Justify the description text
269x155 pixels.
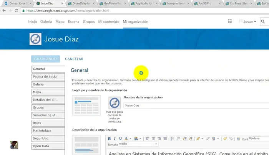pyautogui.click(x=165, y=139)
